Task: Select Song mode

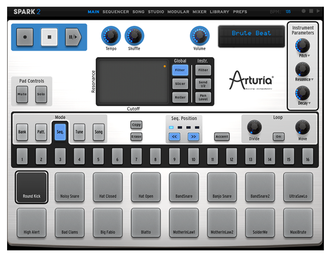Action: click(98, 132)
